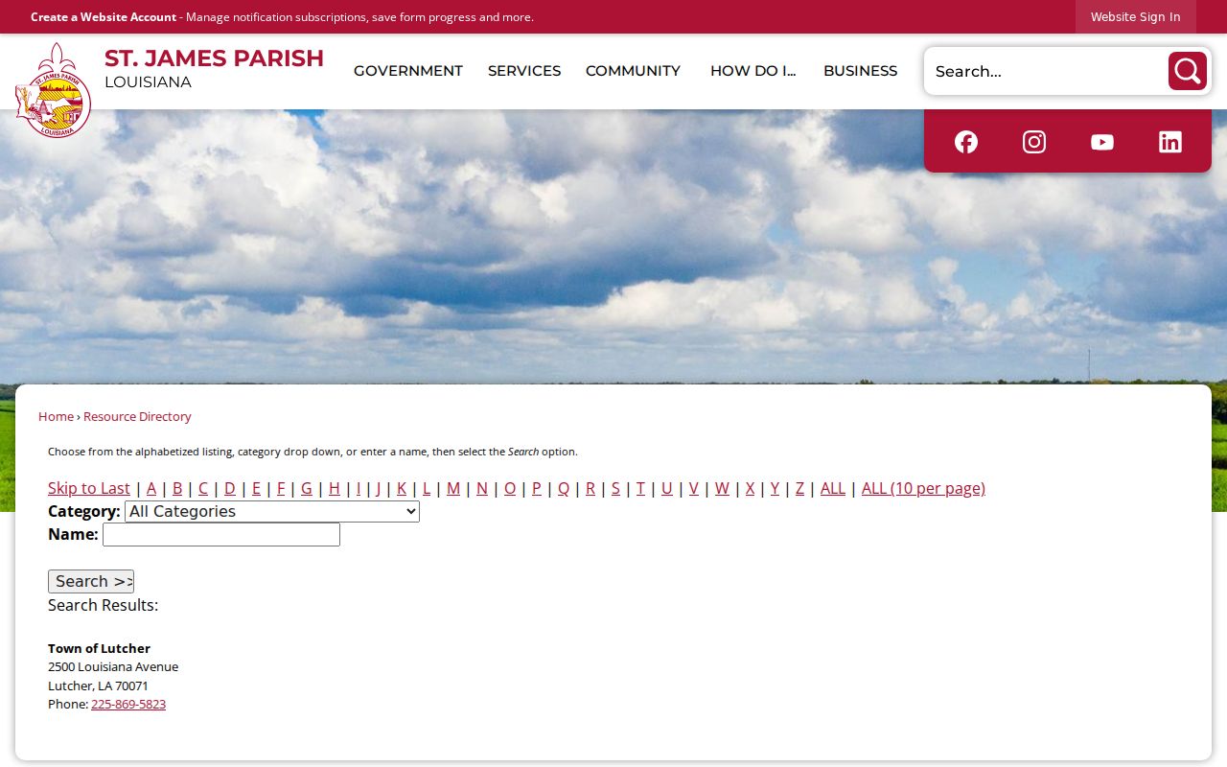Click the Create a Website Account link
1227x767 pixels.
[104, 17]
